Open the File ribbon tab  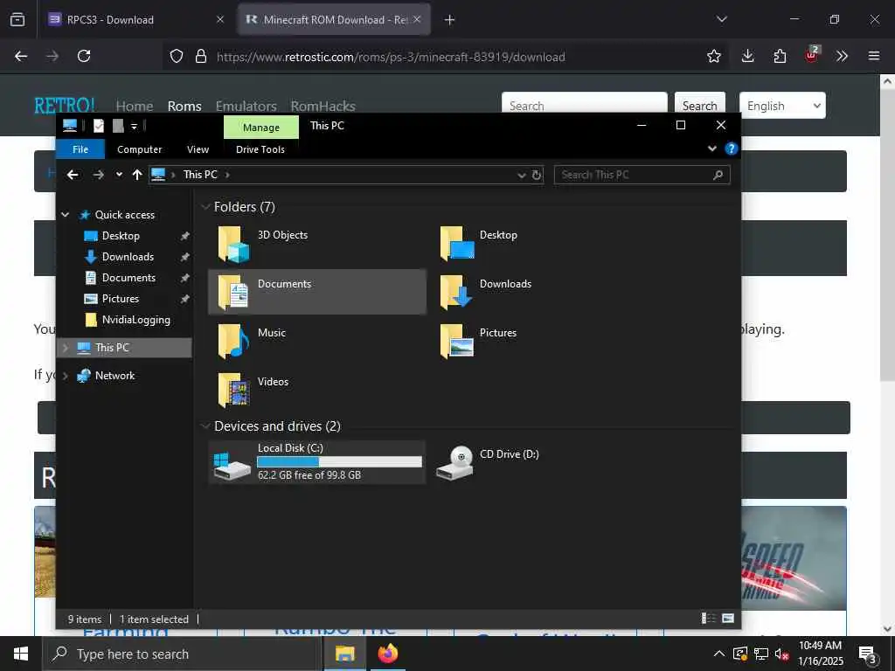[x=80, y=149]
